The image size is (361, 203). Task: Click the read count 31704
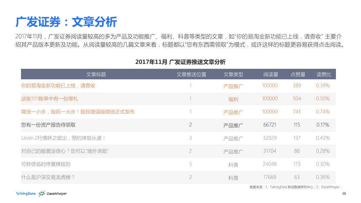coord(270,151)
